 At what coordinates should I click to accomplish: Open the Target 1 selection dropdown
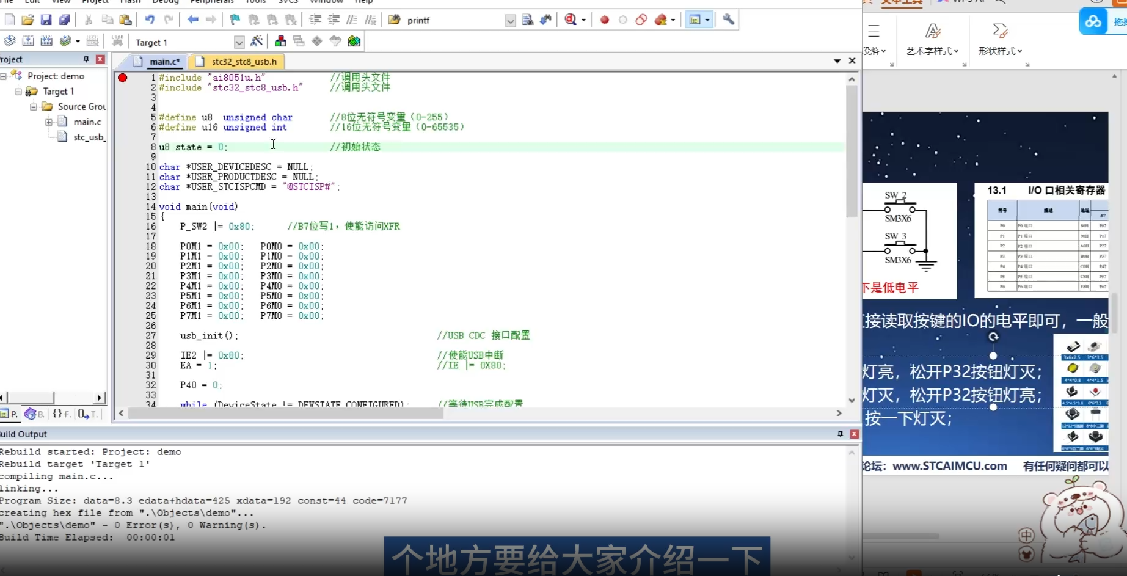click(239, 42)
